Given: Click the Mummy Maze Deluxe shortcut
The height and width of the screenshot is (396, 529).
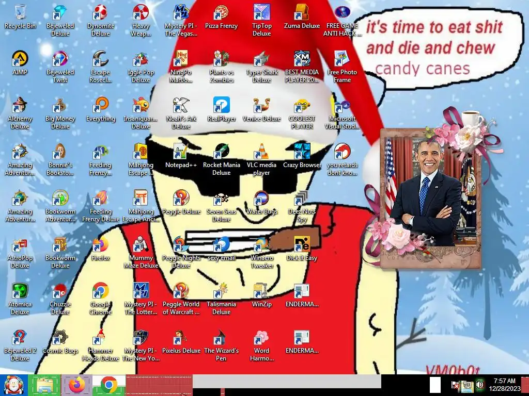Looking at the screenshot, I should coord(141,253).
